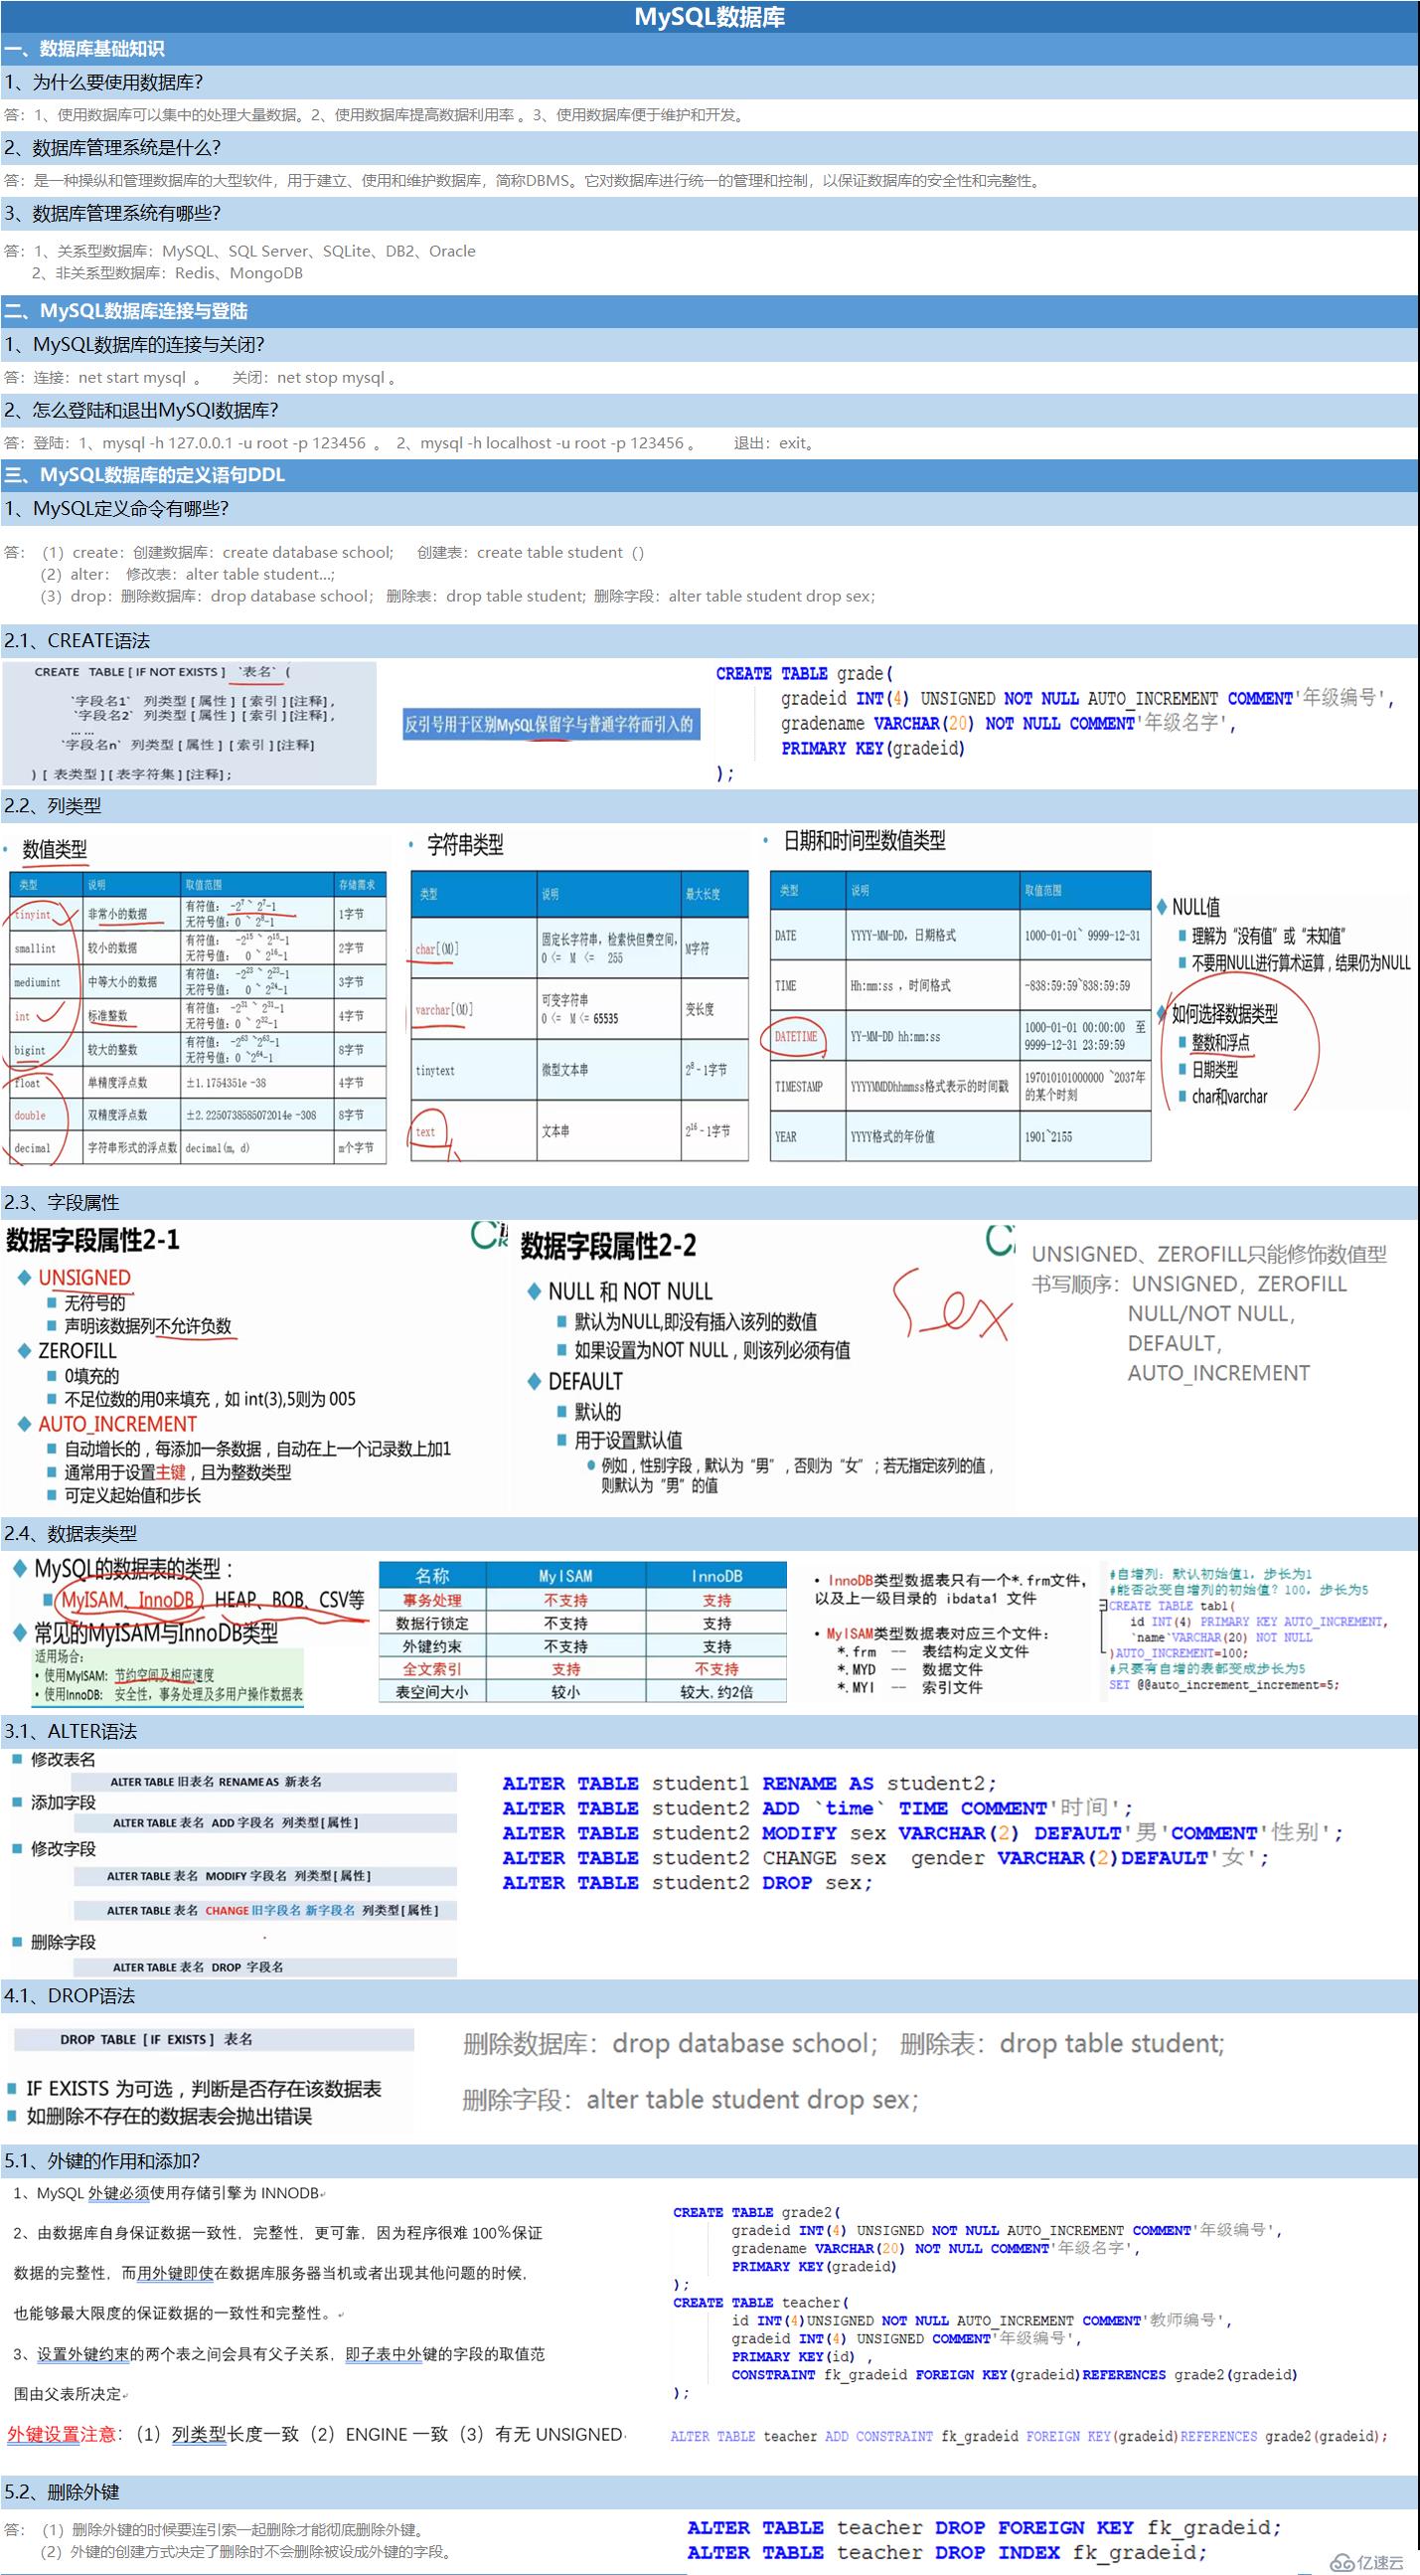Click subsection '3.1、ALTER语法'
Image resolution: width=1420 pixels, height=2575 pixels.
(70, 1731)
